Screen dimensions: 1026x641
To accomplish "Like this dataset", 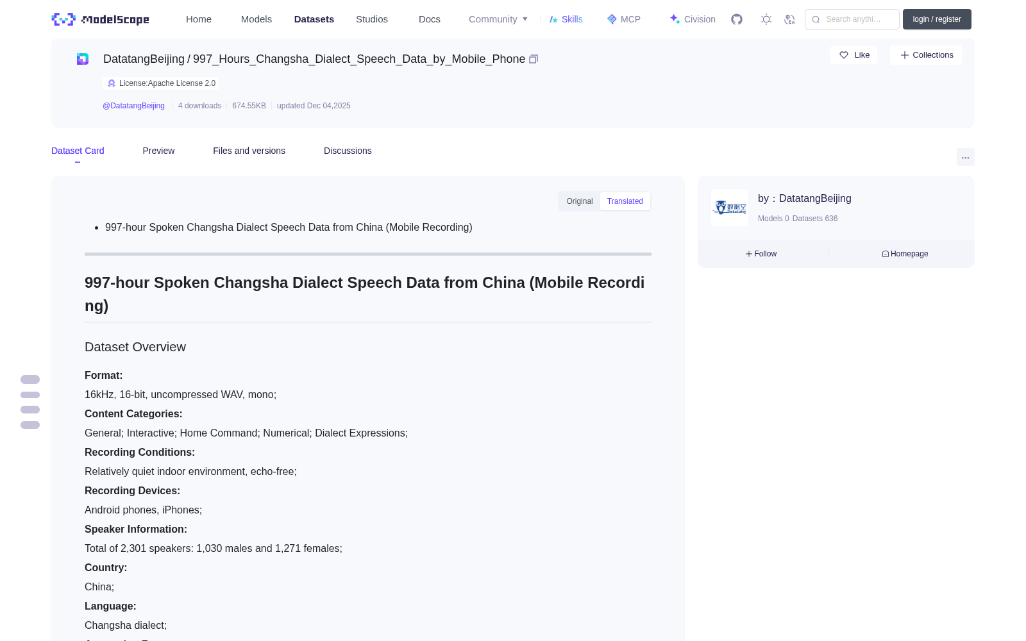I will [854, 55].
